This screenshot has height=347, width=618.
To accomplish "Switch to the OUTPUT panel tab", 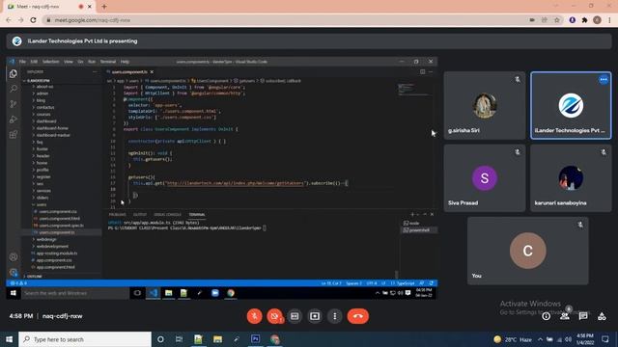I will tap(140, 214).
